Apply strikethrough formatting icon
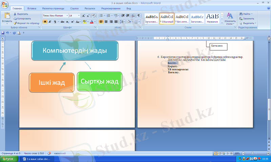The width and height of the screenshot is (271, 162). click(62, 22)
